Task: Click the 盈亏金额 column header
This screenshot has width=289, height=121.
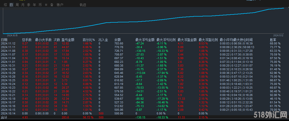Action: (x=68, y=40)
